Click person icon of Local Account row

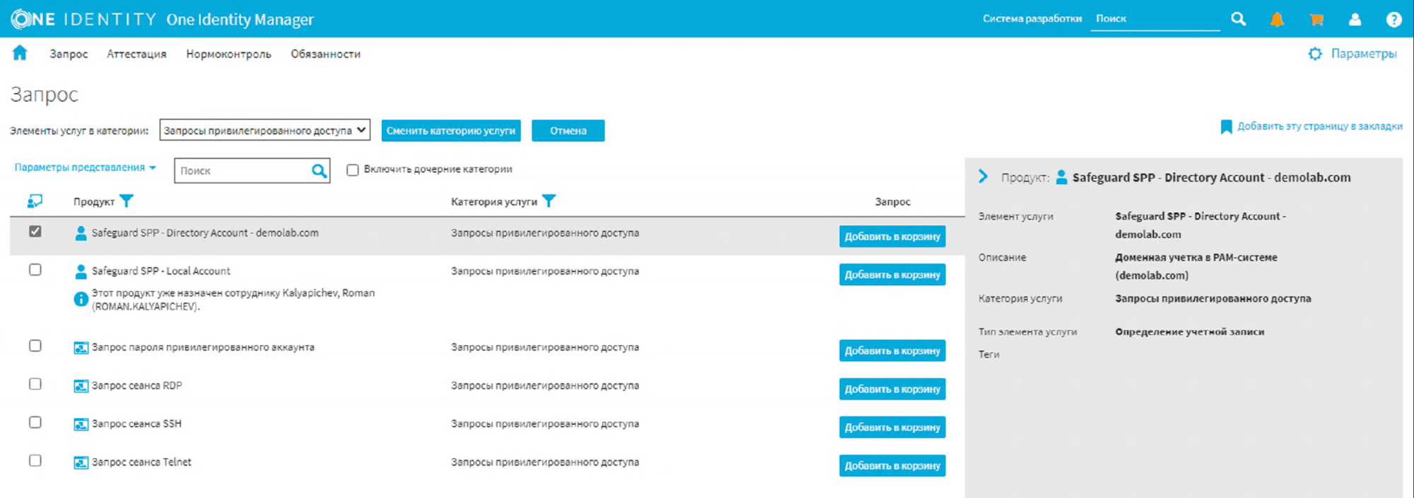pyautogui.click(x=81, y=271)
